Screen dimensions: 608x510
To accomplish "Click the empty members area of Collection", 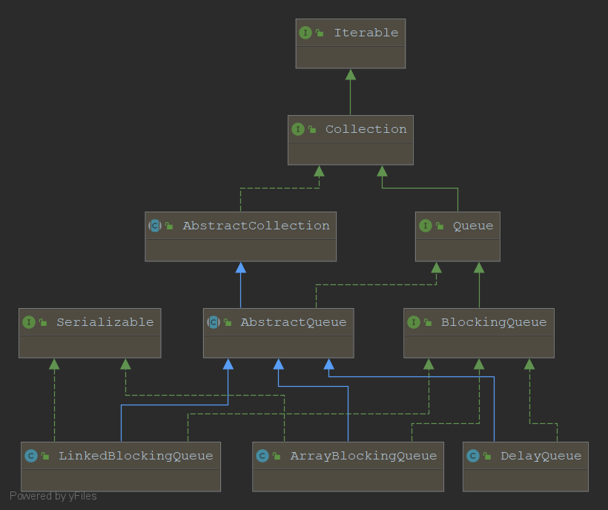I will (x=351, y=154).
